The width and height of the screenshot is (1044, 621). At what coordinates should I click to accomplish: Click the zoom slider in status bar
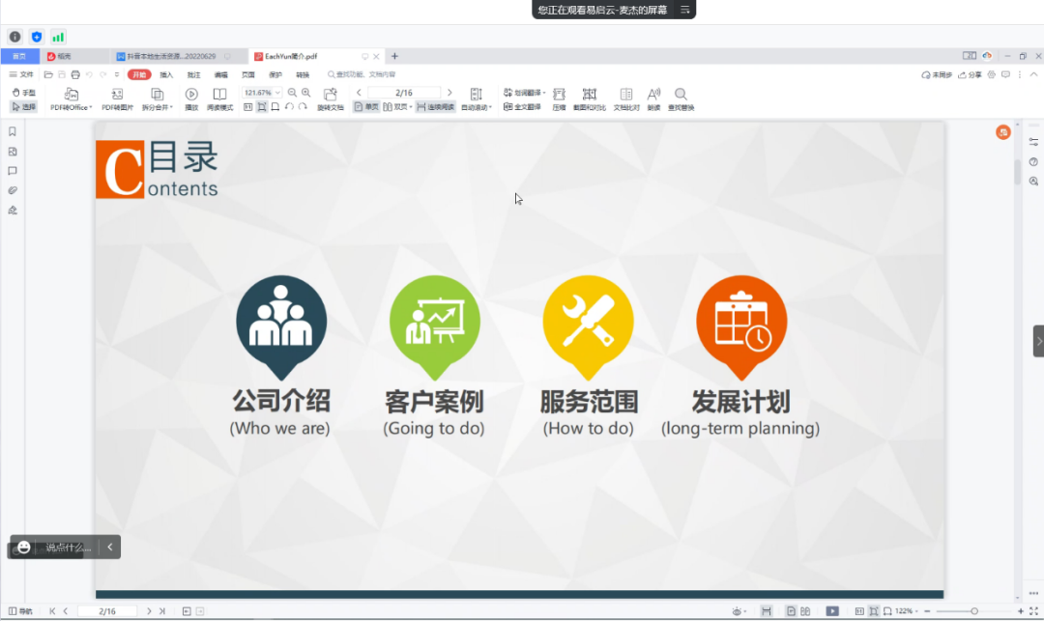[973, 611]
